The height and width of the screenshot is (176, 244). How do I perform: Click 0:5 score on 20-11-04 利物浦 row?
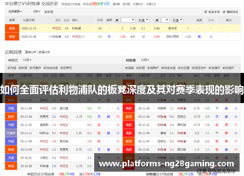click(172, 141)
